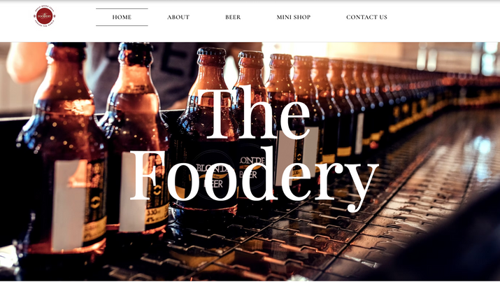500x282 pixels.
Task: Click the blurred distant row of bottles
Action: 431,90
